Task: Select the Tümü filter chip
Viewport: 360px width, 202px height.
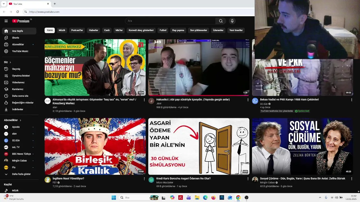Action: tap(50, 30)
